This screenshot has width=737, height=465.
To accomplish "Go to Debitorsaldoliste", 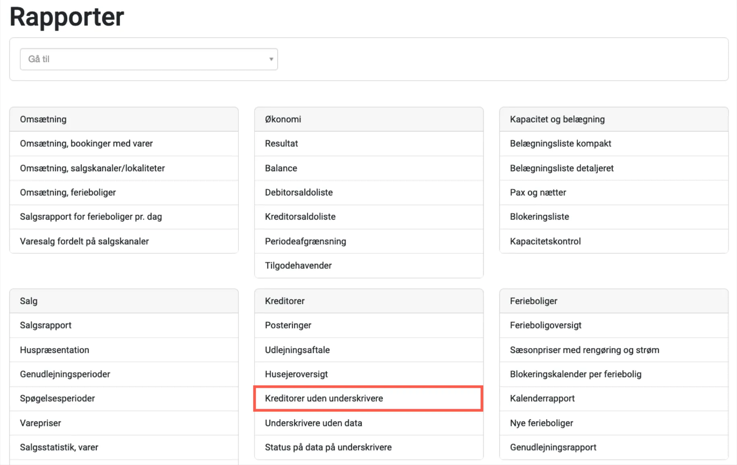I will 298,193.
